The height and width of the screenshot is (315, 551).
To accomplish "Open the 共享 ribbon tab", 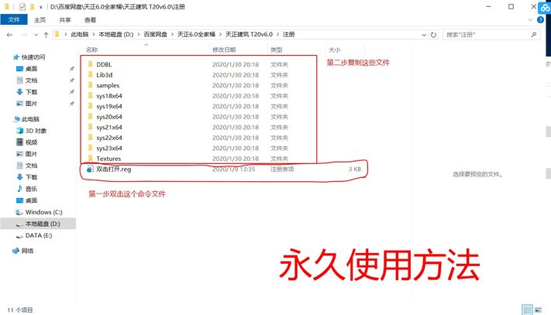I will [x=65, y=20].
